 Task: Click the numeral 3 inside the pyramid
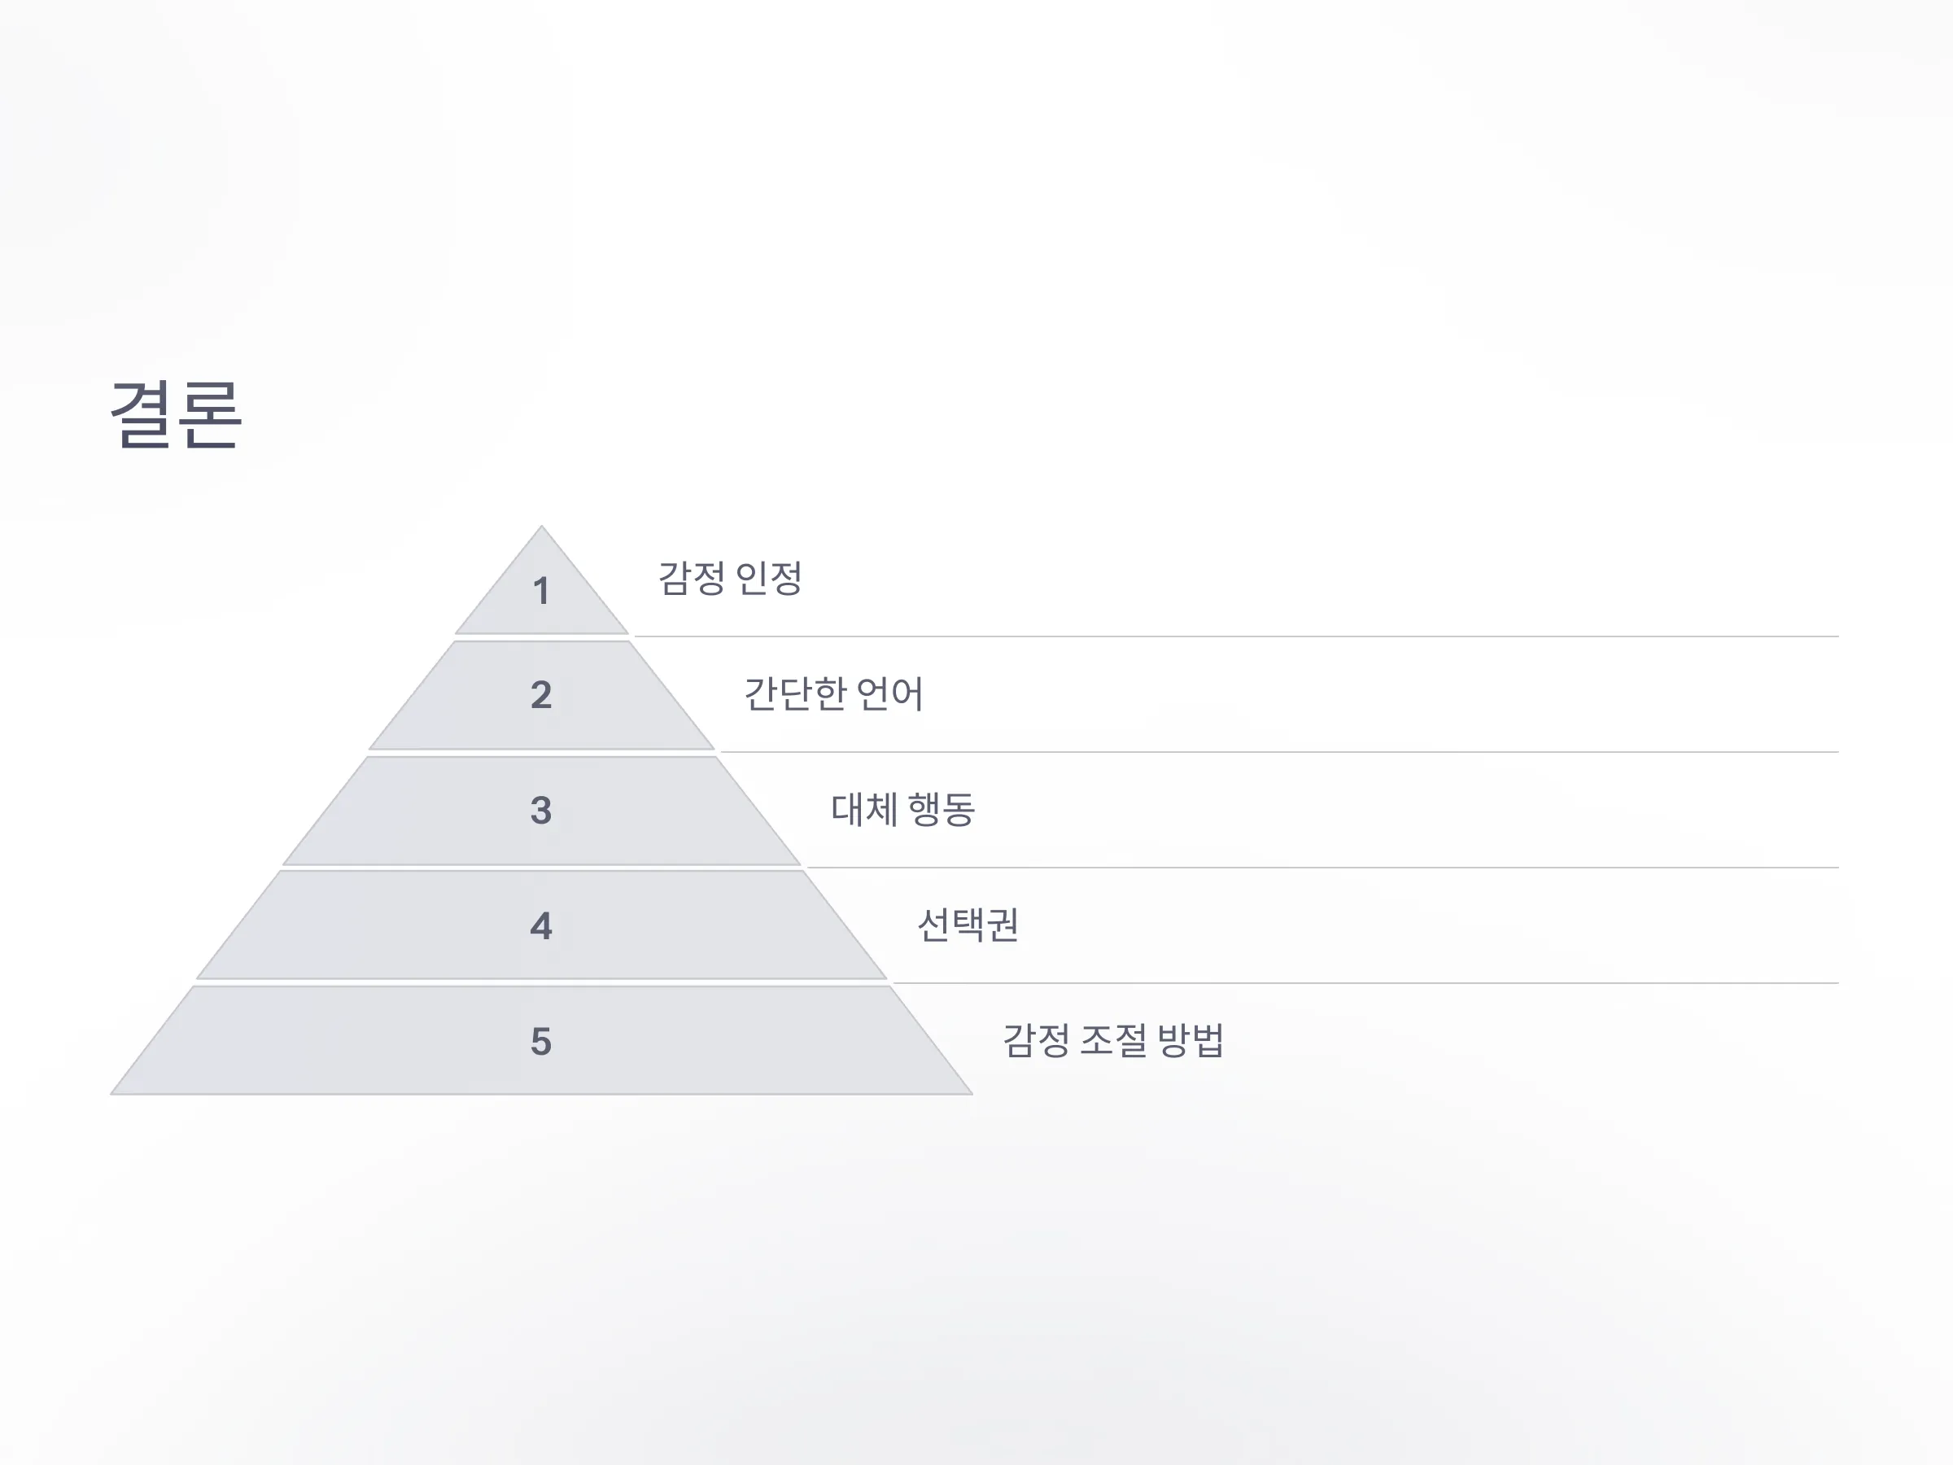(x=541, y=811)
